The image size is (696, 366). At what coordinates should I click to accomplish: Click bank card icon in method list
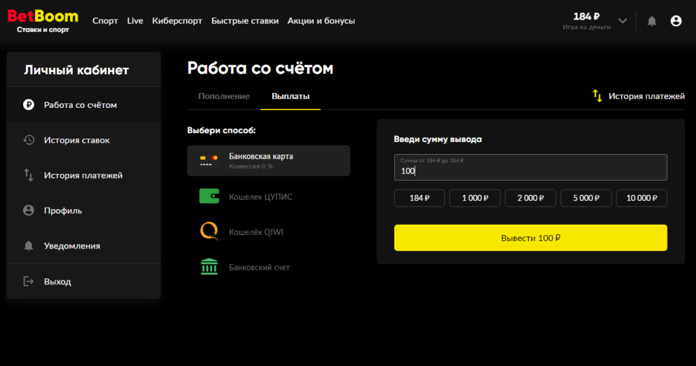(x=209, y=161)
